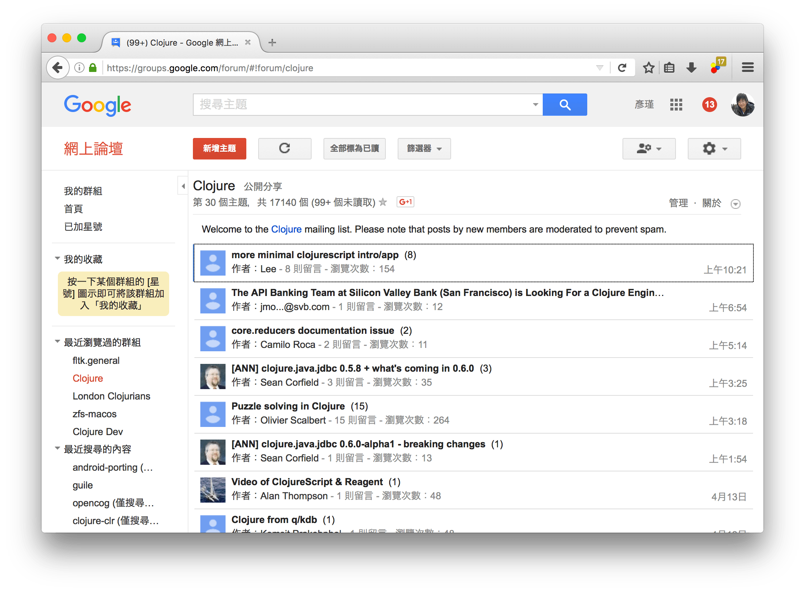
Task: Expand the group info circle arrow next to 關於
Action: (x=735, y=204)
